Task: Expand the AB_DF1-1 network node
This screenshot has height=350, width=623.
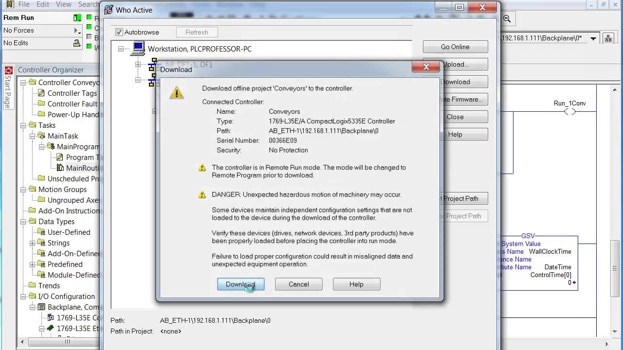Action: coord(138,64)
